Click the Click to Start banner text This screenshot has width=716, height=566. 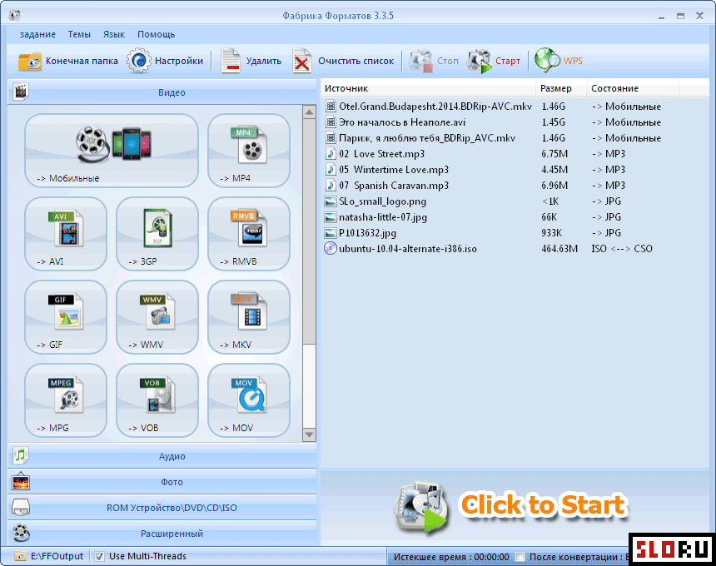[x=543, y=504]
